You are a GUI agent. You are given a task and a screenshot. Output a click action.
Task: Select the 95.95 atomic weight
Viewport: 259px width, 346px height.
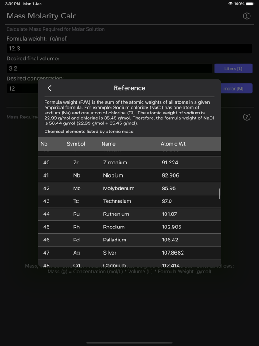coord(169,188)
